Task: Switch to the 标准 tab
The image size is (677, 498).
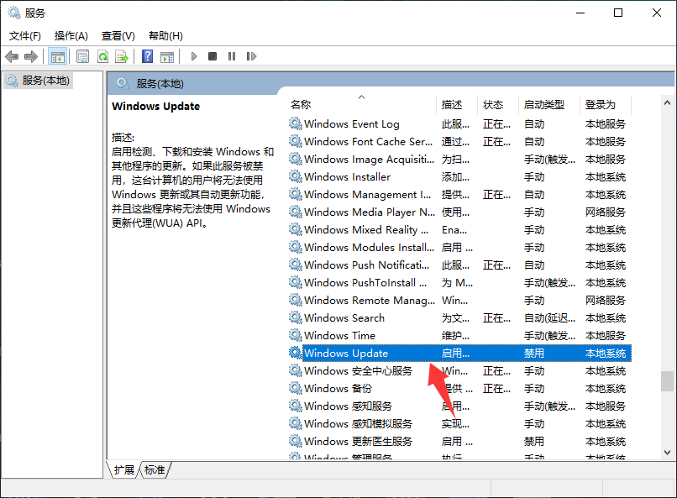Action: pyautogui.click(x=155, y=469)
